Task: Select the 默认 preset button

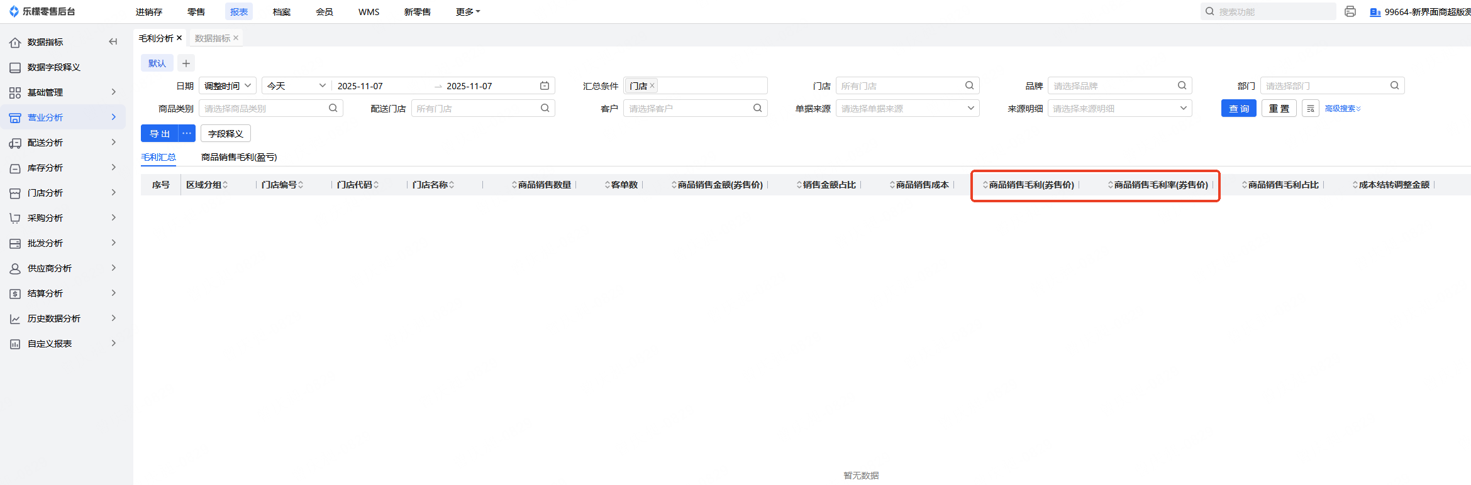Action: click(x=157, y=63)
